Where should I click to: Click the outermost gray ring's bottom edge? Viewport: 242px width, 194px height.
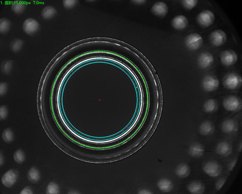pos(100,162)
